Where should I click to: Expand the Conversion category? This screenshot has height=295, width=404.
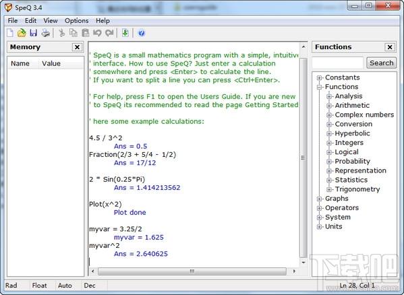(x=329, y=124)
